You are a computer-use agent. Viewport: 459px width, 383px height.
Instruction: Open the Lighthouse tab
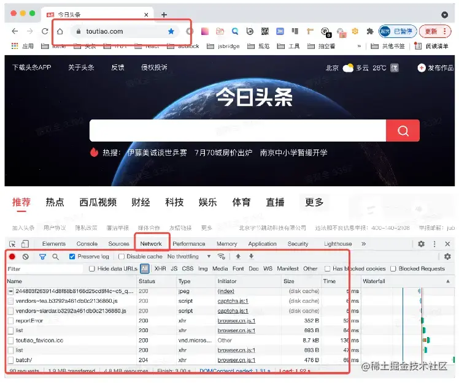(x=338, y=244)
